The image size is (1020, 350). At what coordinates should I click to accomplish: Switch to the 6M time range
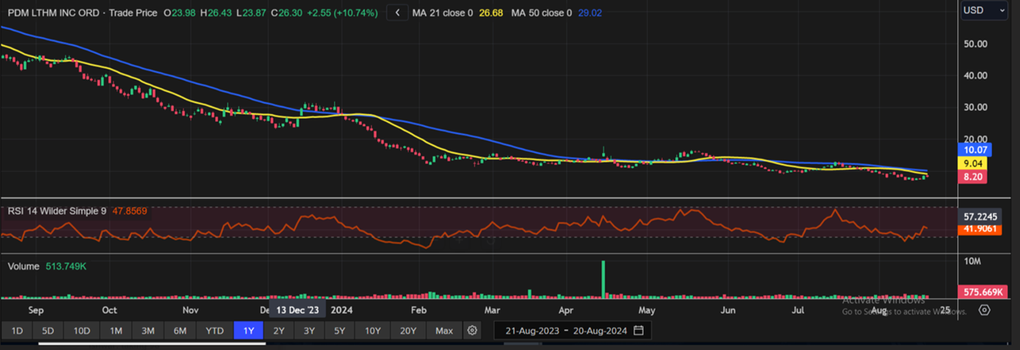click(x=180, y=330)
